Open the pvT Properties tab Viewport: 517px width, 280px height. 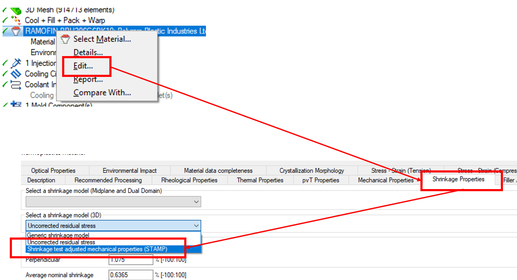321,180
